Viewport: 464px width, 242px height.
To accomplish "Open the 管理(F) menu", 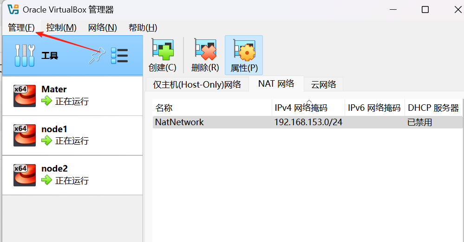I will pos(21,28).
